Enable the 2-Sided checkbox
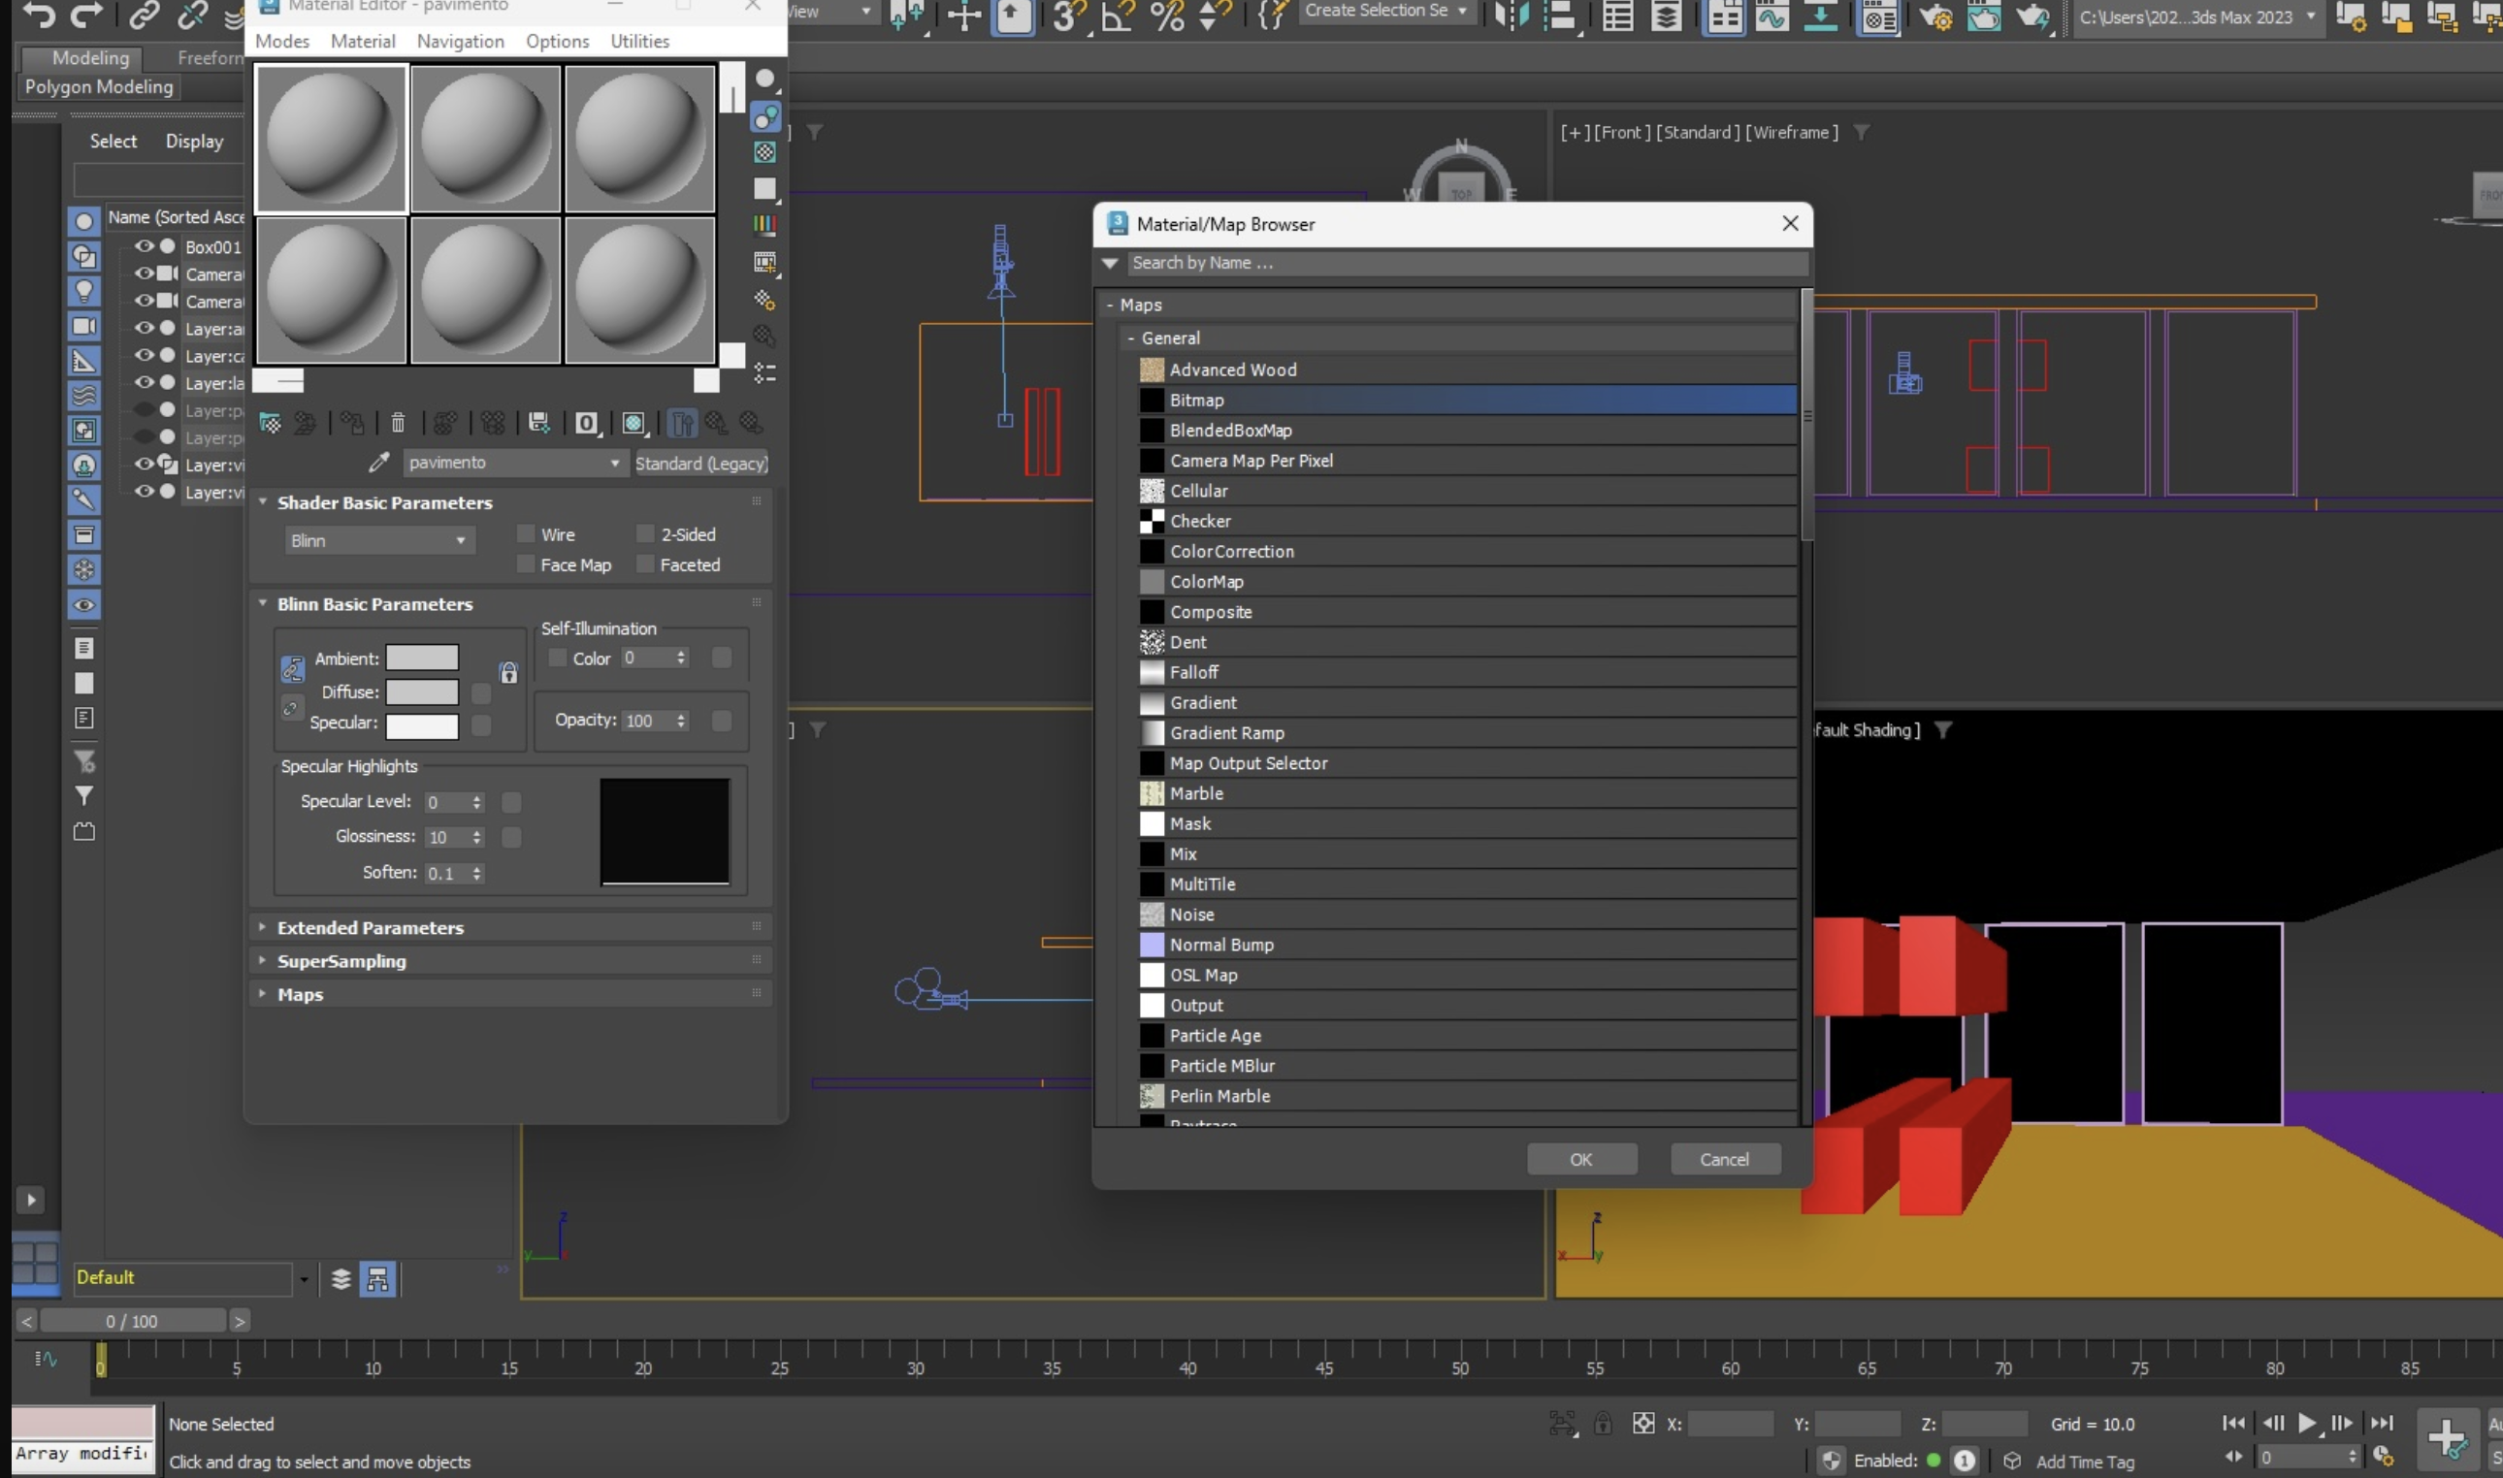Screen dimensions: 2503x1478 (x=645, y=533)
